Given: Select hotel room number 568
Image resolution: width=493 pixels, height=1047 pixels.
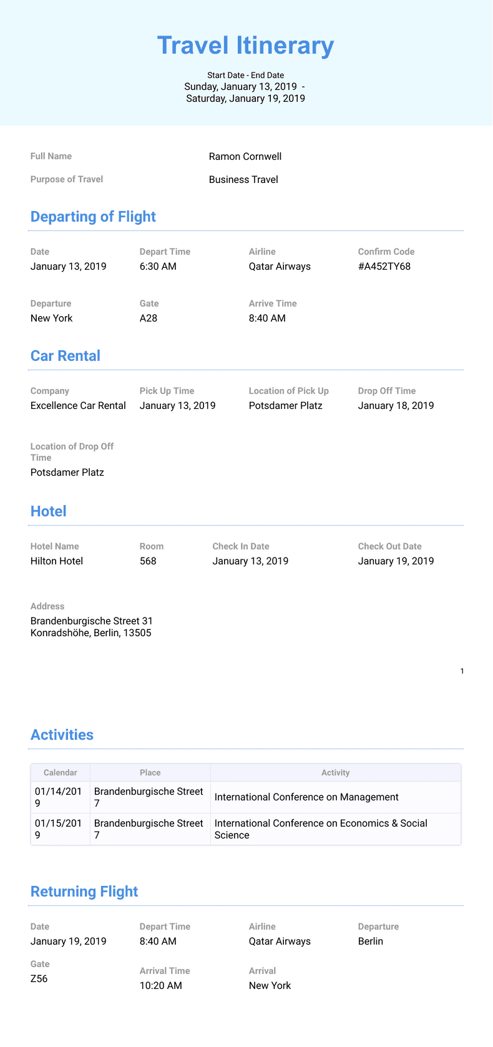Looking at the screenshot, I should [148, 561].
